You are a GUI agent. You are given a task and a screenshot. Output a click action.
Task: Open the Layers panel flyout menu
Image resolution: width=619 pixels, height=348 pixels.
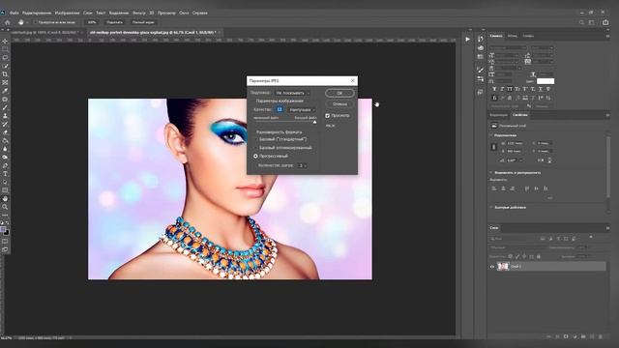click(607, 228)
